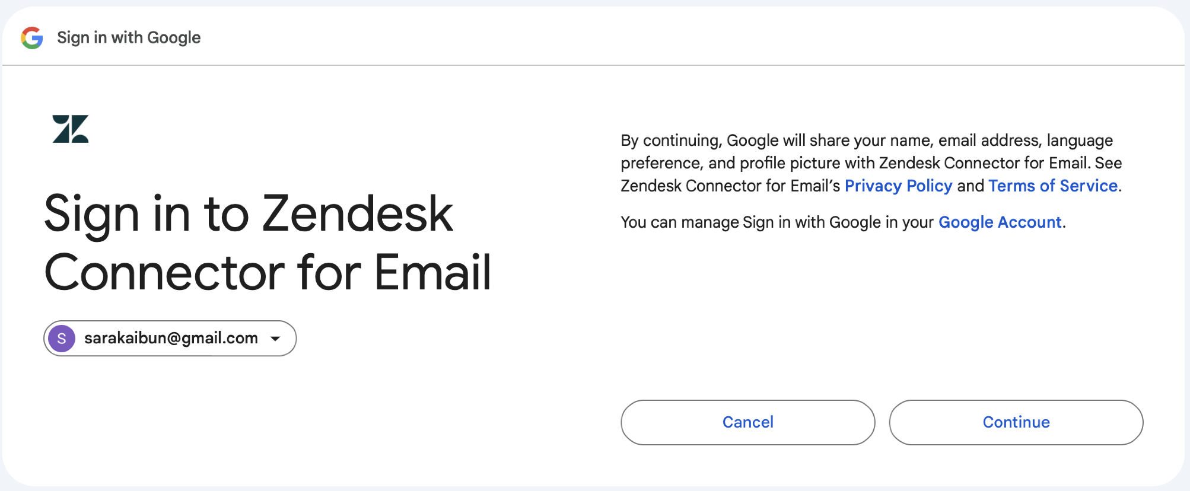Open the Terms of Service link
Viewport: 1190px width, 491px height.
1053,186
